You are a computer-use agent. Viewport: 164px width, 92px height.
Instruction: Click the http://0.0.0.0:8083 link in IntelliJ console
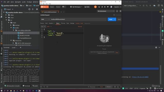click(x=140, y=77)
